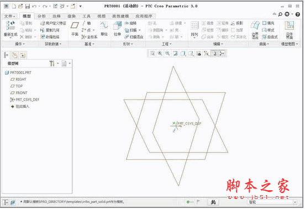Click the Refit view icon in graphics toolbar
The width and height of the screenshot is (305, 209).
(x=152, y=53)
